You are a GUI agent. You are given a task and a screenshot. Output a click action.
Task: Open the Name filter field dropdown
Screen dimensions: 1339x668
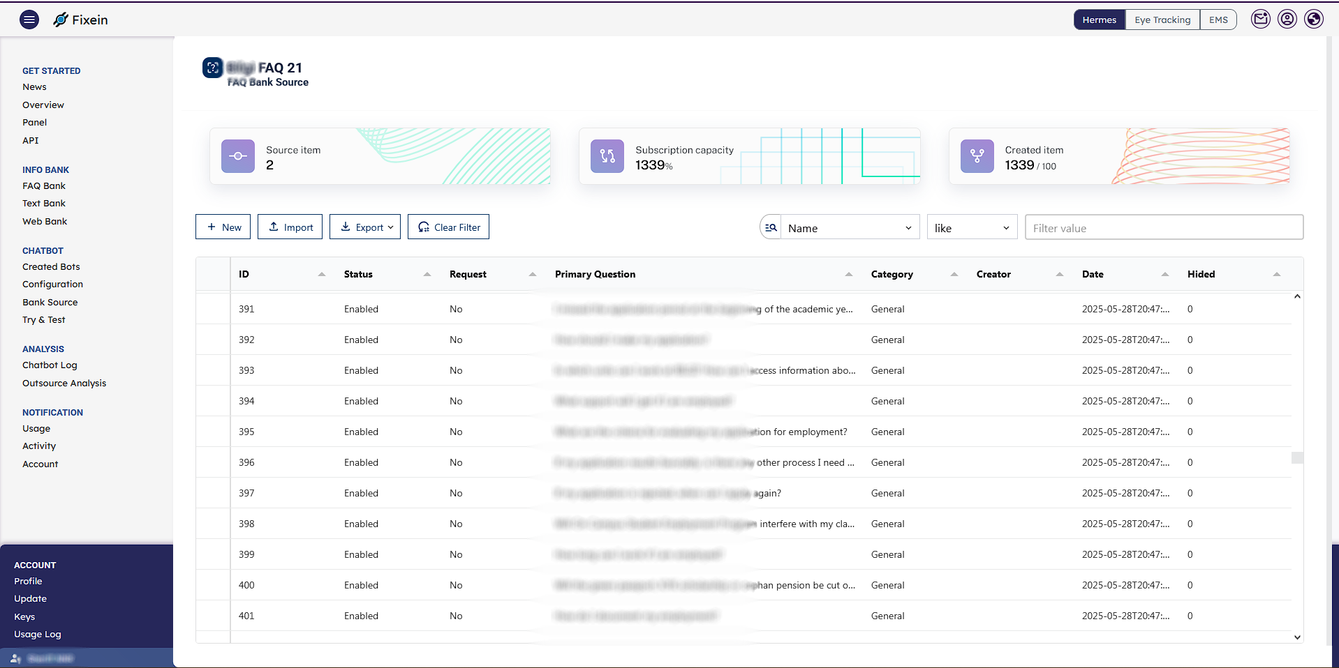pos(849,227)
